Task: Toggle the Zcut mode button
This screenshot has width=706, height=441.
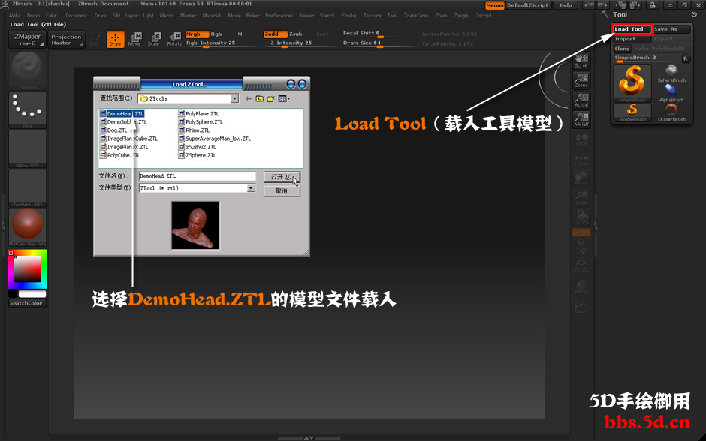Action: pyautogui.click(x=322, y=34)
